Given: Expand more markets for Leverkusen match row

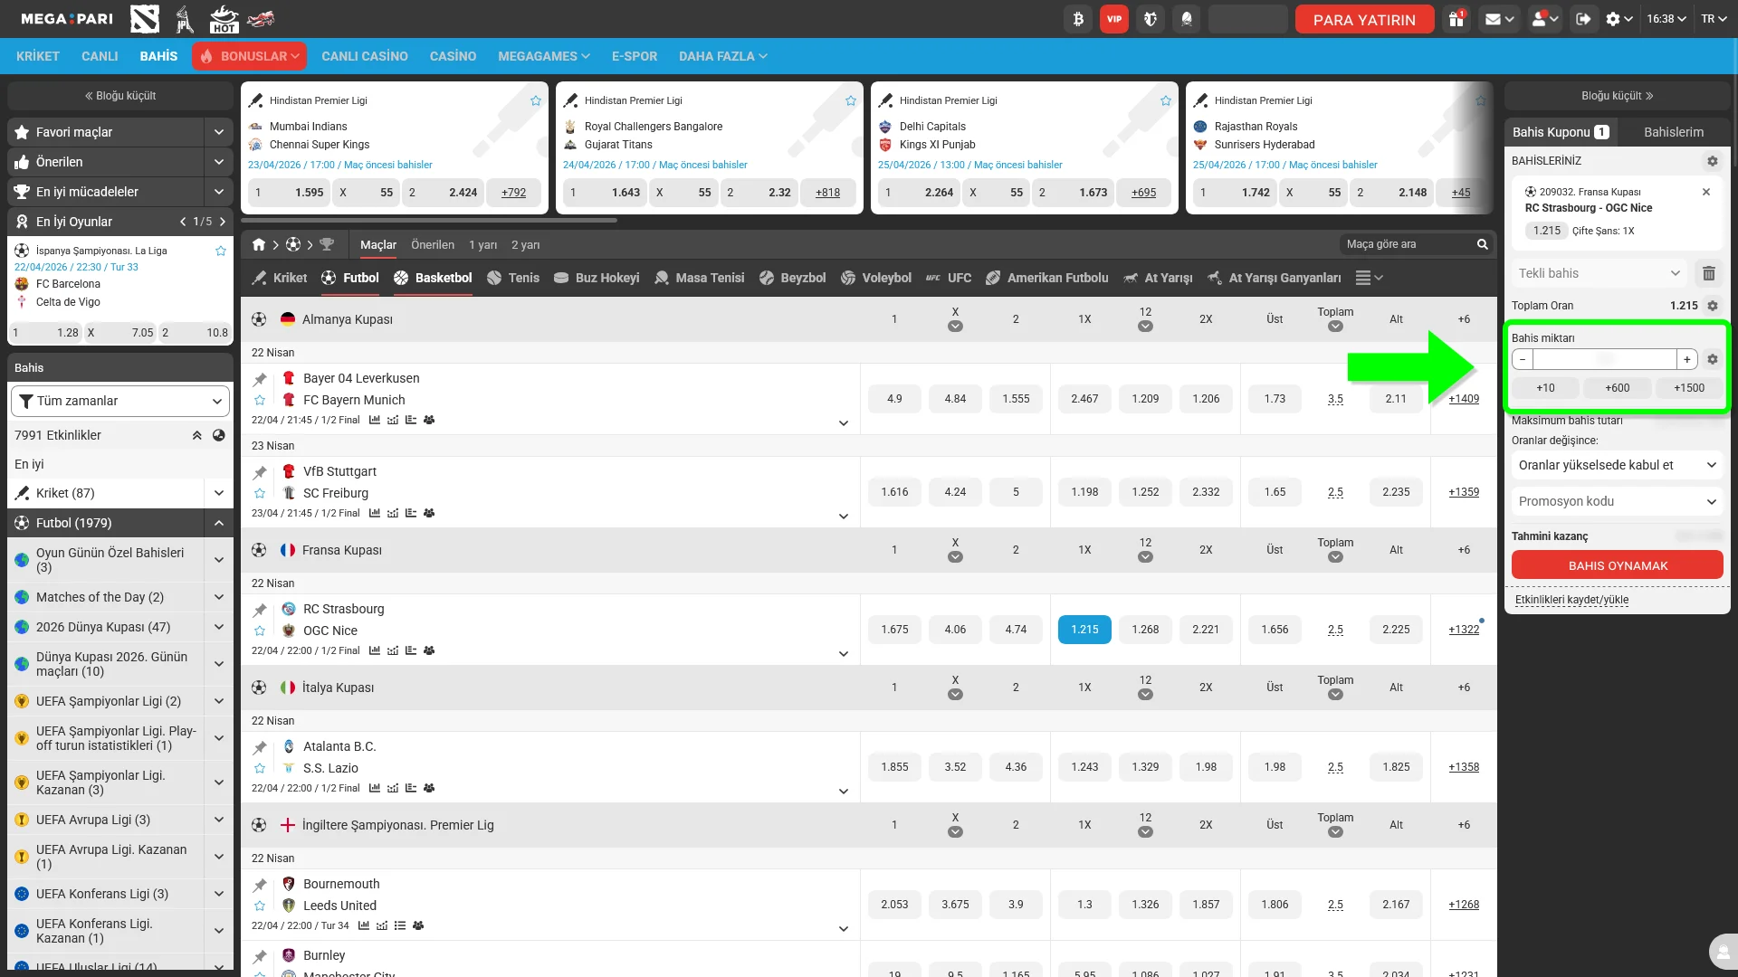Looking at the screenshot, I should 844,422.
